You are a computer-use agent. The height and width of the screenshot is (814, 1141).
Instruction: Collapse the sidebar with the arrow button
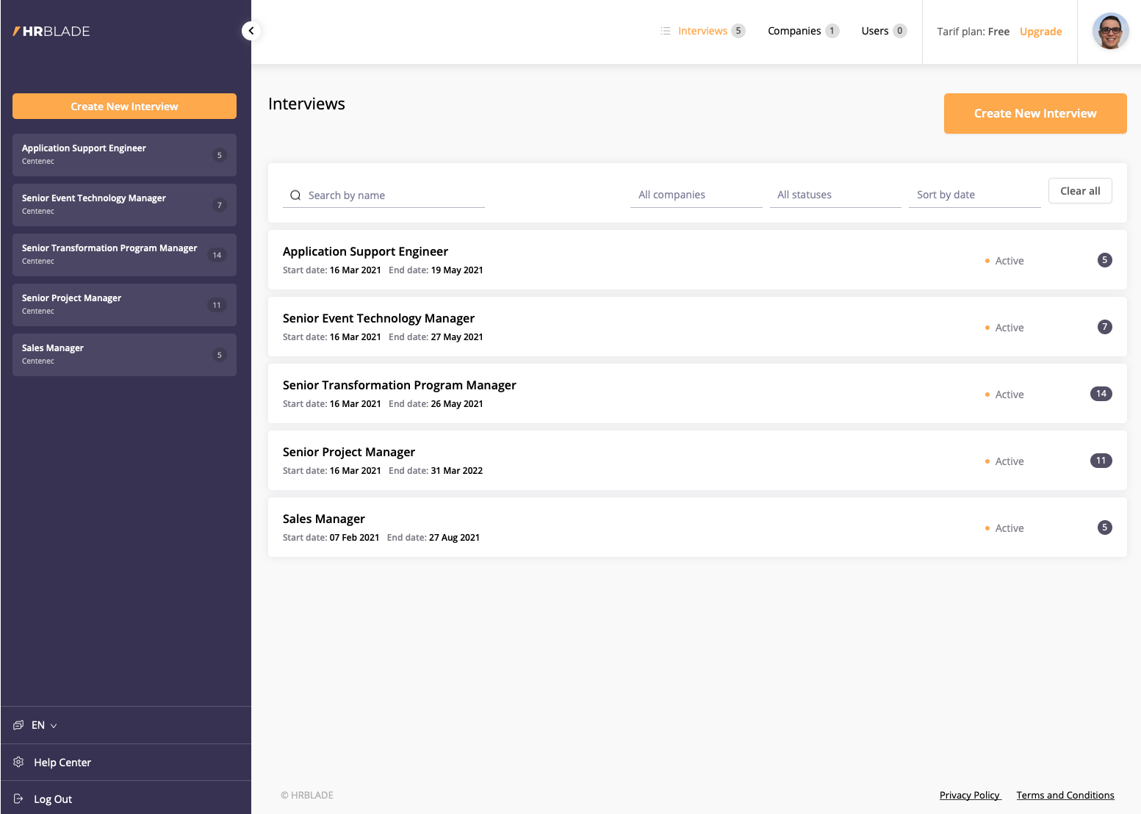pyautogui.click(x=251, y=31)
